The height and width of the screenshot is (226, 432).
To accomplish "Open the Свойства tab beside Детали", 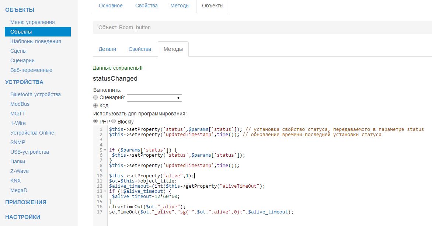I will tap(140, 49).
